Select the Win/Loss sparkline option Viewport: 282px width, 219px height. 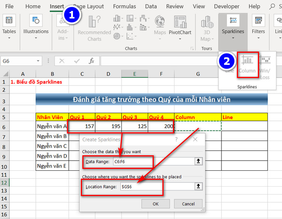[x=265, y=67]
